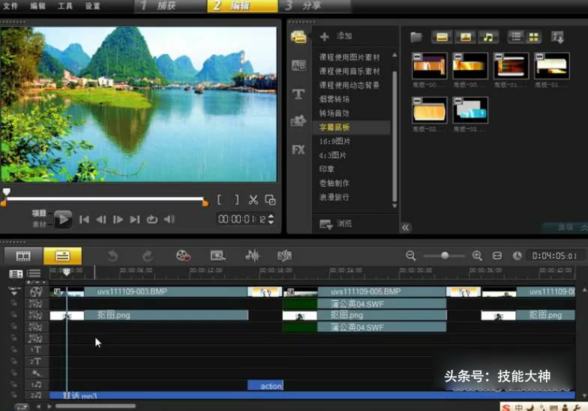
Task: Select 16:9图片 folder
Action: pyautogui.click(x=334, y=141)
